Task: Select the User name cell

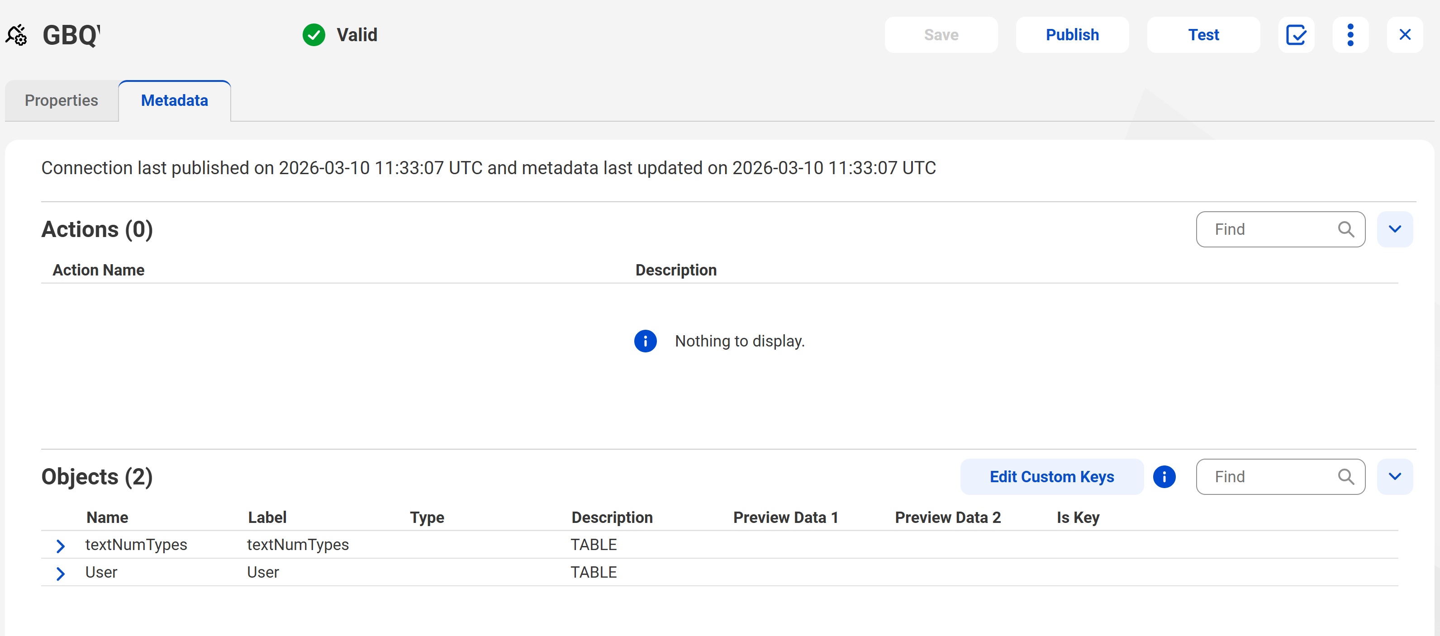Action: [x=101, y=572]
